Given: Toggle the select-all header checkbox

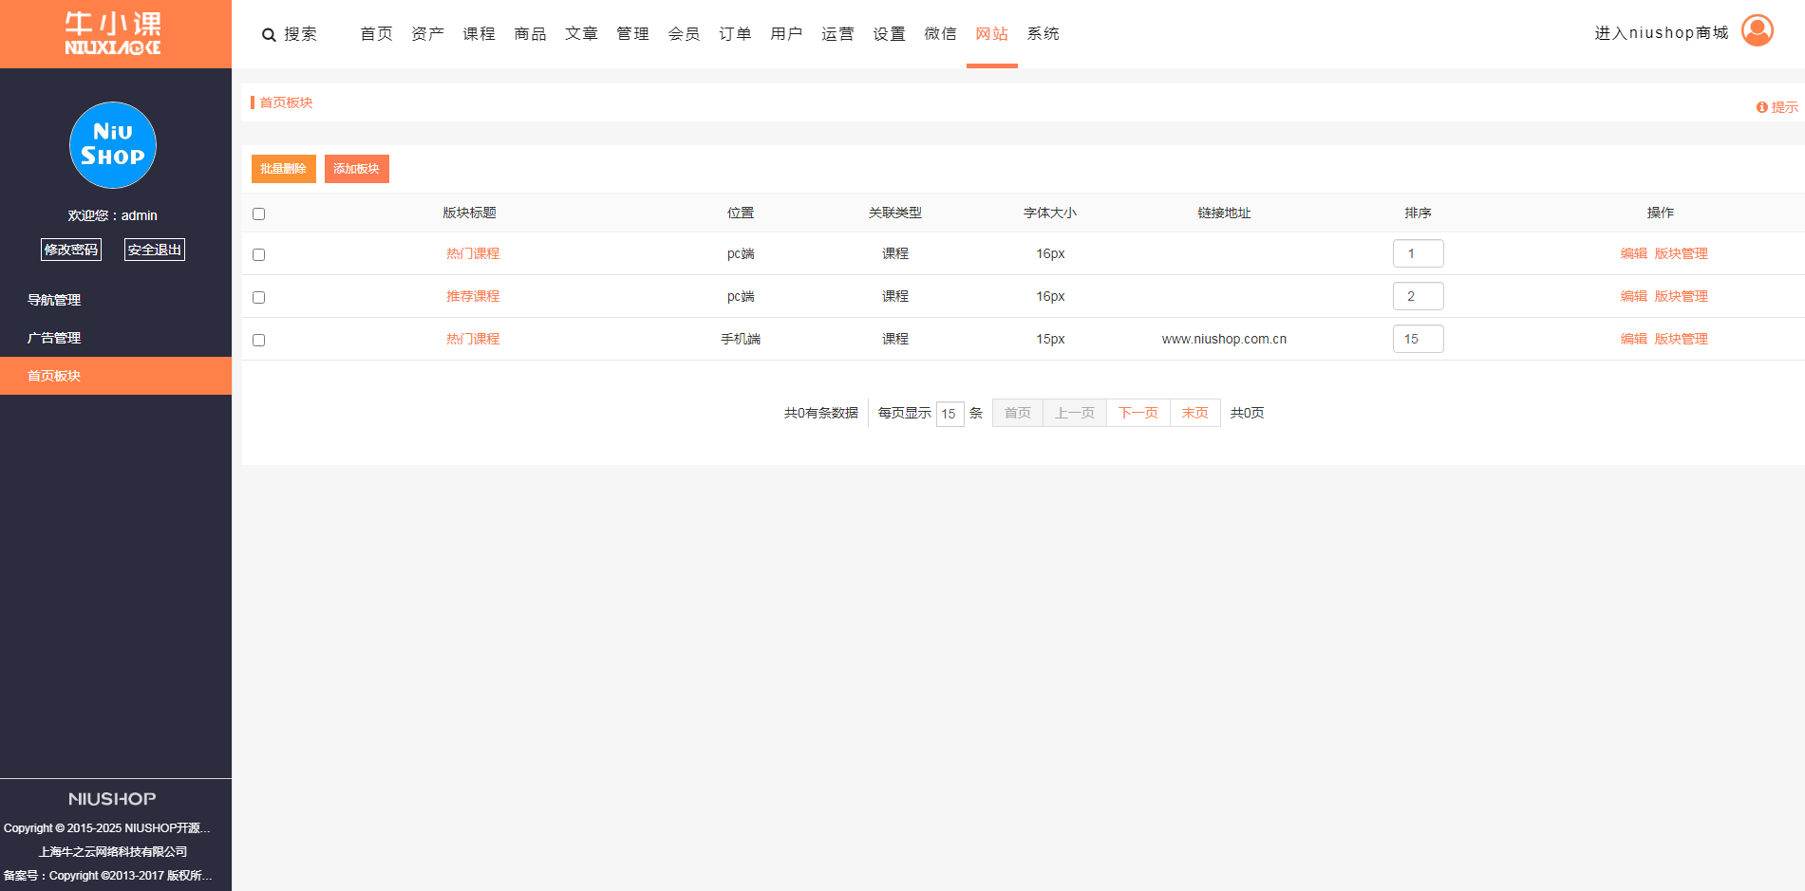Looking at the screenshot, I should point(258,214).
